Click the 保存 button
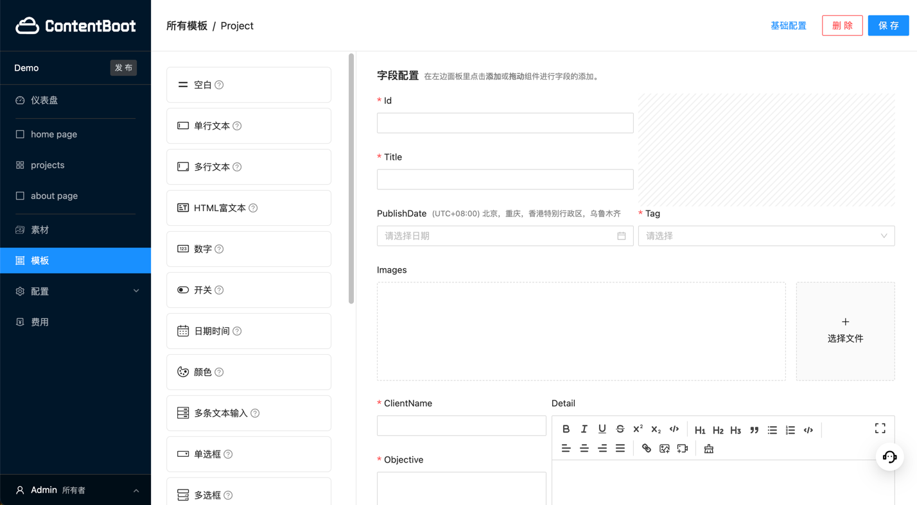Screen dimensions: 917x505 pos(888,26)
